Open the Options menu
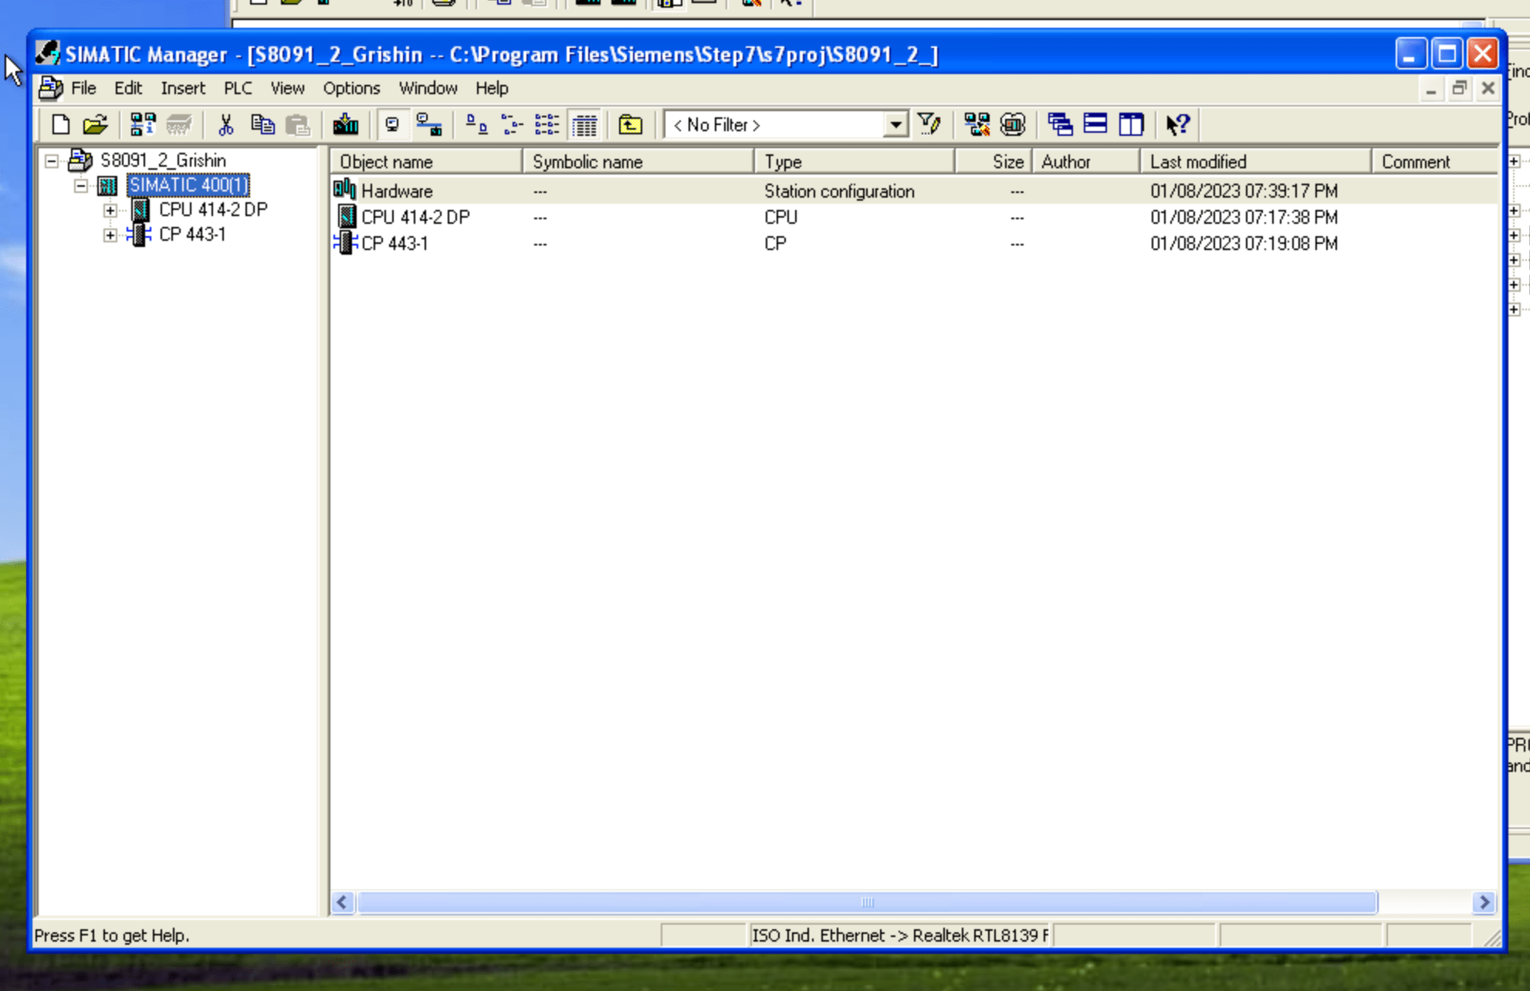The image size is (1530, 991). 351,88
